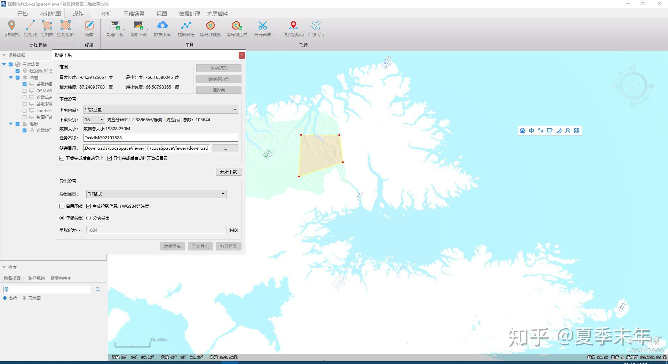This screenshot has width=668, height=364.
Task: Collapse the 搜索 panel
Action: click(x=4, y=267)
